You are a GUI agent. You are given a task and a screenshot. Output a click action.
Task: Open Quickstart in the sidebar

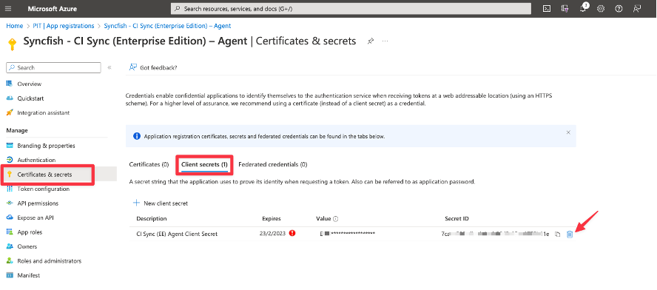tap(30, 98)
